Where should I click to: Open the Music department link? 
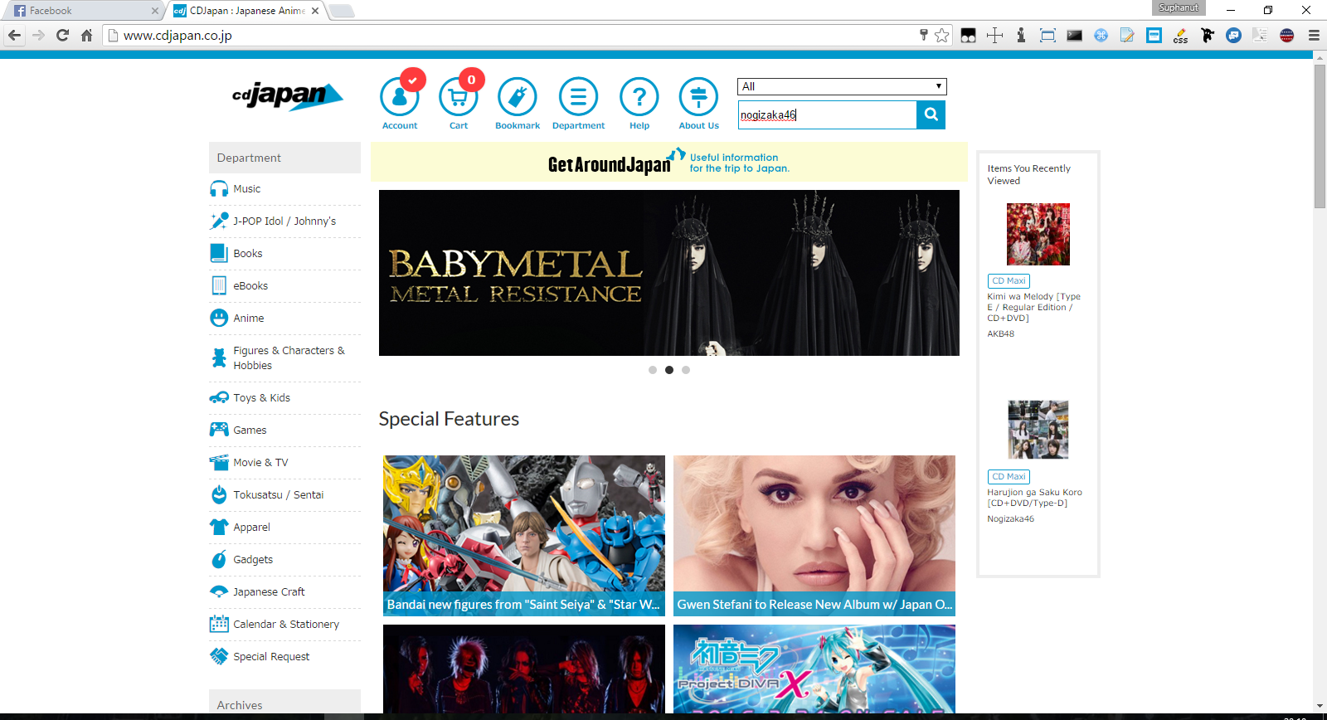(247, 189)
